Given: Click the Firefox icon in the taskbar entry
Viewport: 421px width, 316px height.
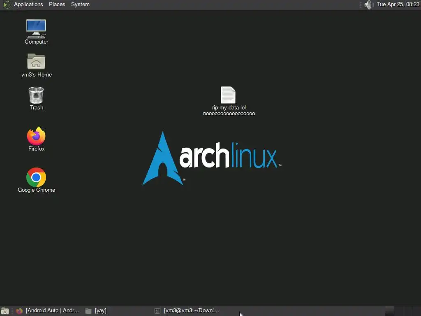Looking at the screenshot, I should 19,311.
